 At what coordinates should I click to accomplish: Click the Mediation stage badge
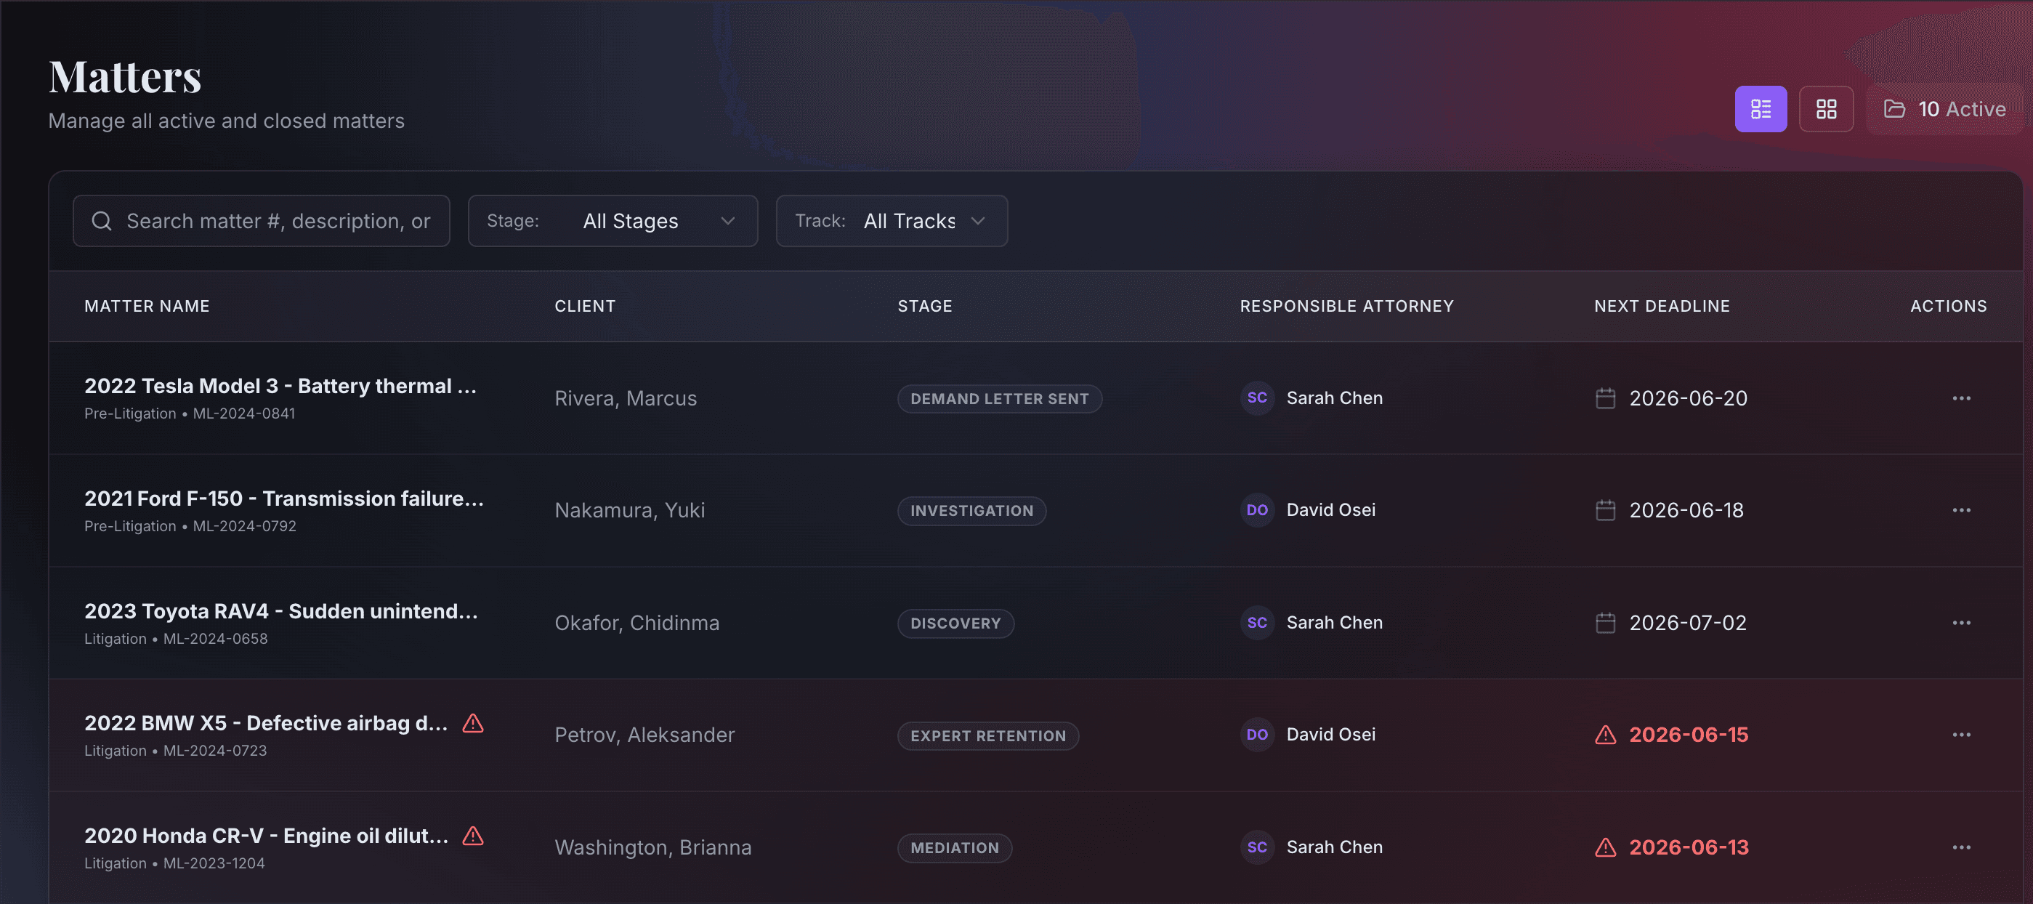pyautogui.click(x=954, y=848)
